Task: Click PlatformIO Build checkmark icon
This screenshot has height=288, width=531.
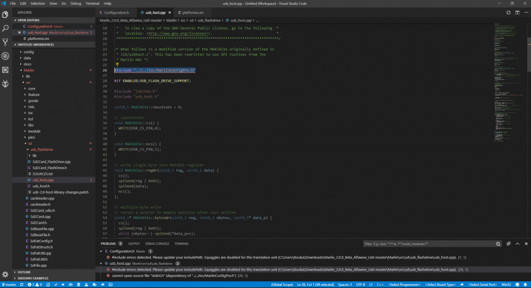Action: (x=56, y=285)
